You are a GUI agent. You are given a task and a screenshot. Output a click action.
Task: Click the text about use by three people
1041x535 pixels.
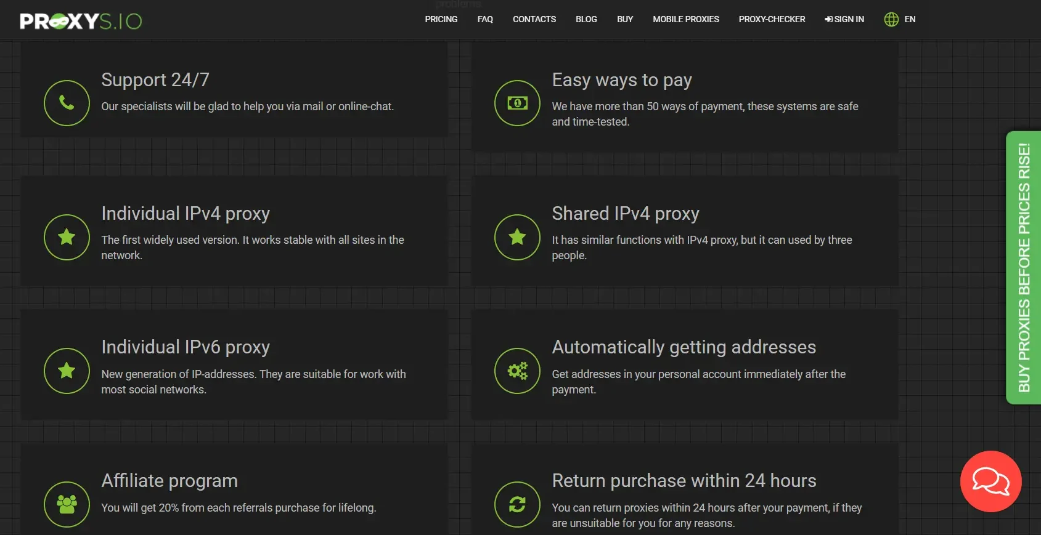(x=702, y=247)
